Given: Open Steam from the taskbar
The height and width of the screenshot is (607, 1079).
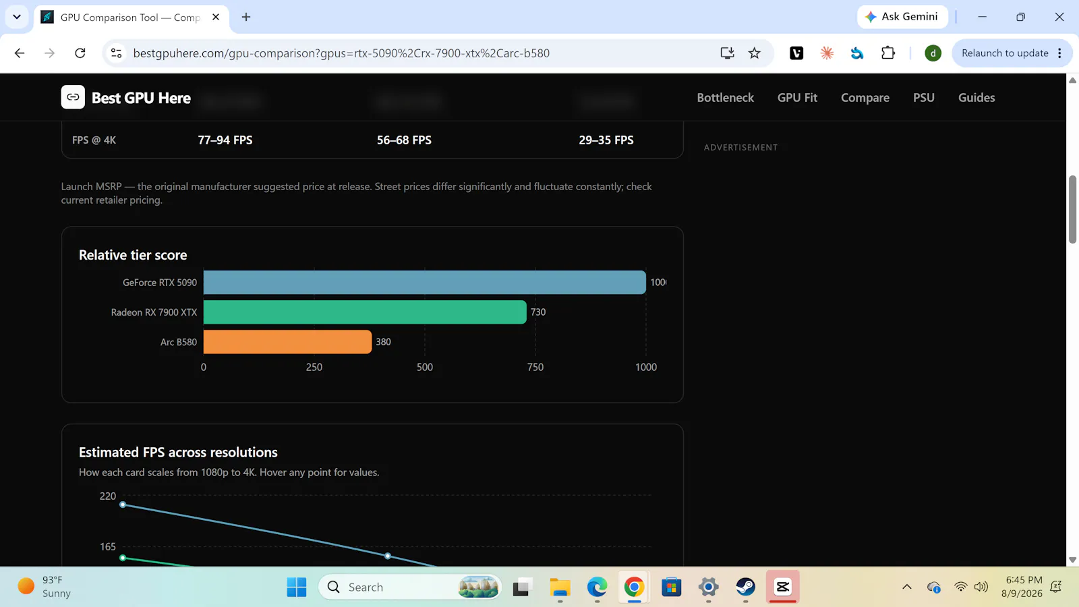Looking at the screenshot, I should (745, 587).
